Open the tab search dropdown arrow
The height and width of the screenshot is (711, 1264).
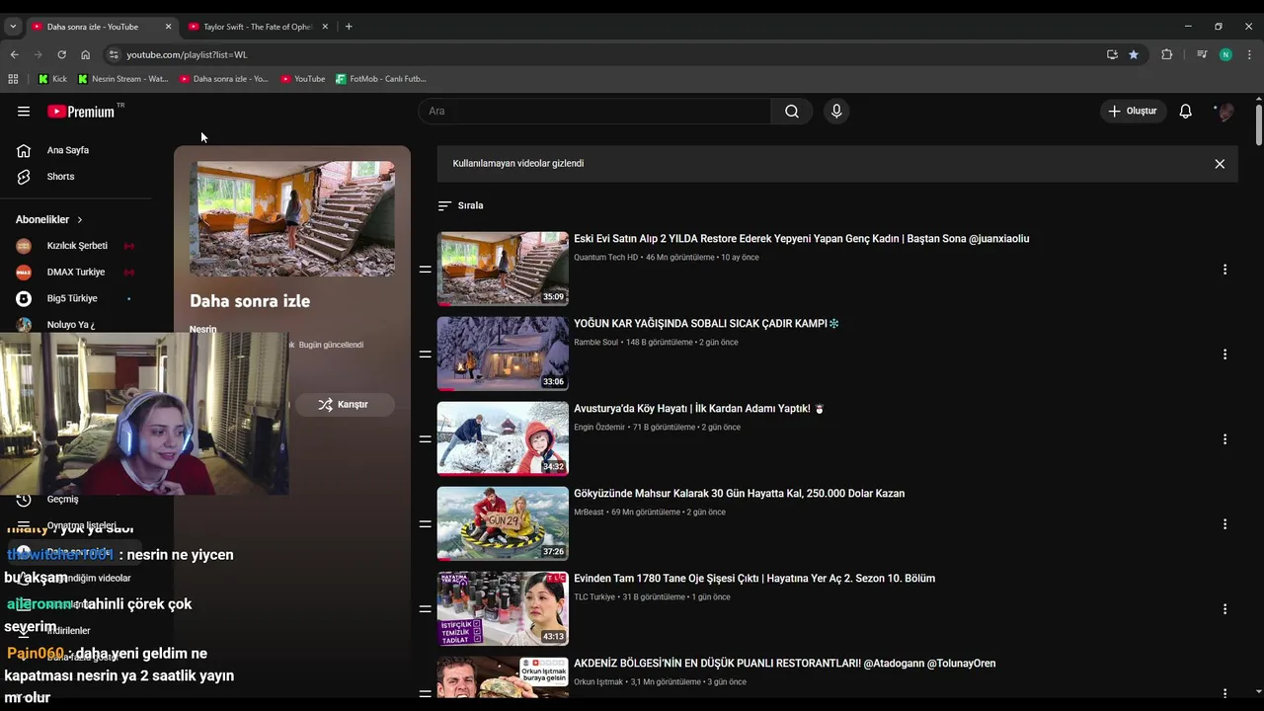coord(13,27)
